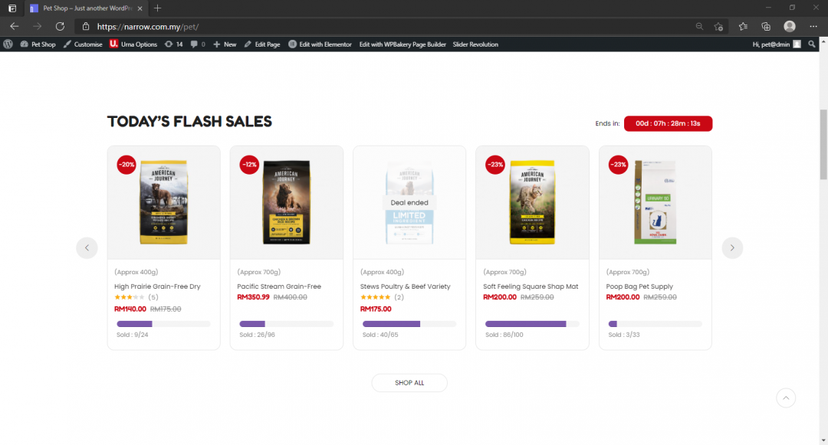This screenshot has height=445, width=828.
Task: Click the zoom magnifier in address bar
Action: click(x=699, y=26)
